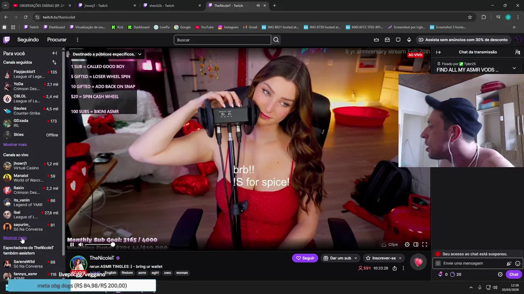Screen dimensions: 524x294
Task: Open chat community users icon
Action: tap(517, 52)
